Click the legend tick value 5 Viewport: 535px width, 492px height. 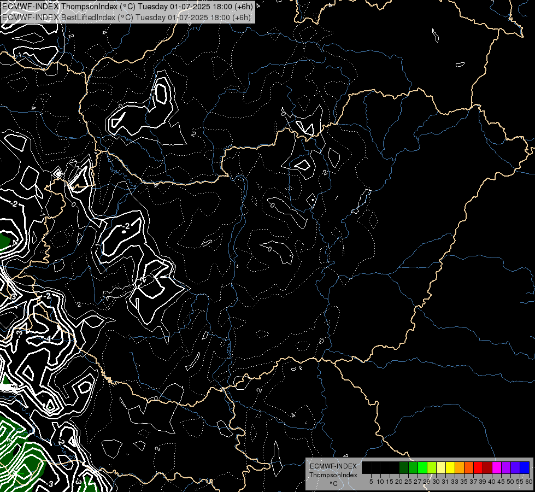click(371, 482)
